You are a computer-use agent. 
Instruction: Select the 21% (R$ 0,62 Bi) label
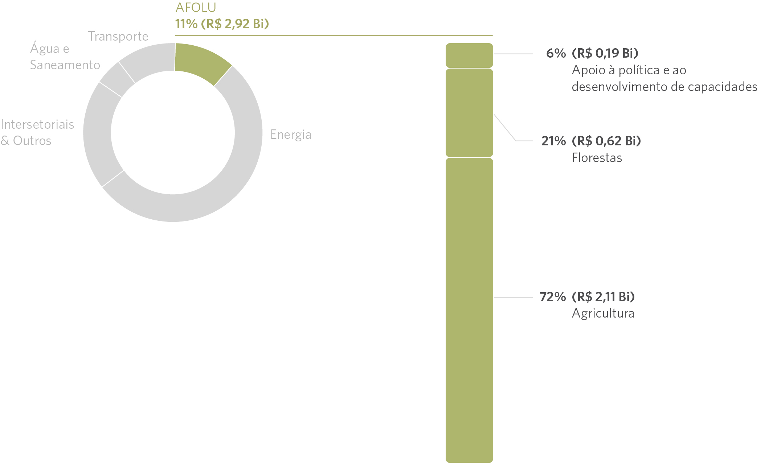point(591,141)
